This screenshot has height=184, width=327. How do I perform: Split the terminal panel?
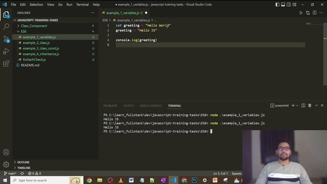click(x=303, y=106)
